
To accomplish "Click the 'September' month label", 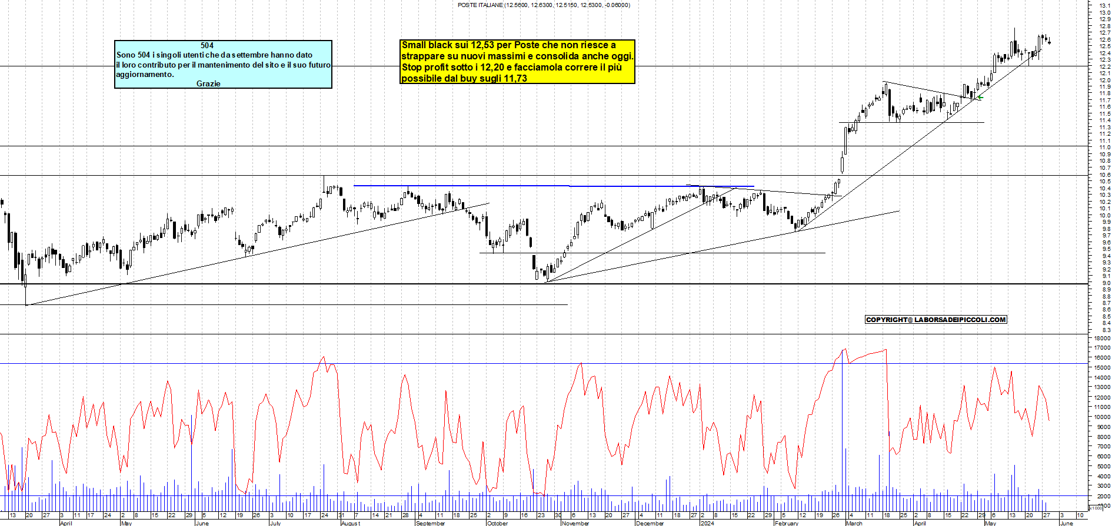I will click(x=431, y=523).
